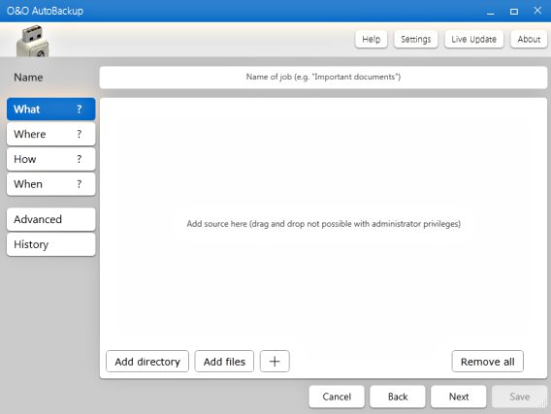
Task: Switch to the How tab
Action: 51,159
